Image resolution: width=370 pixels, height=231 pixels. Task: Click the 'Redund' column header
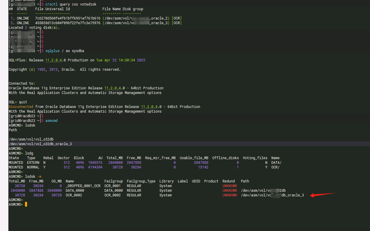coord(229,181)
